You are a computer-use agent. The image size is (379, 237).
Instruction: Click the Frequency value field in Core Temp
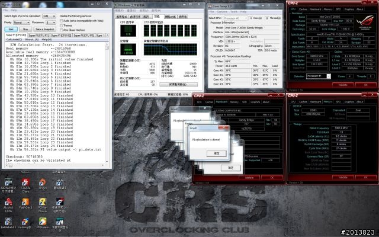252,37
